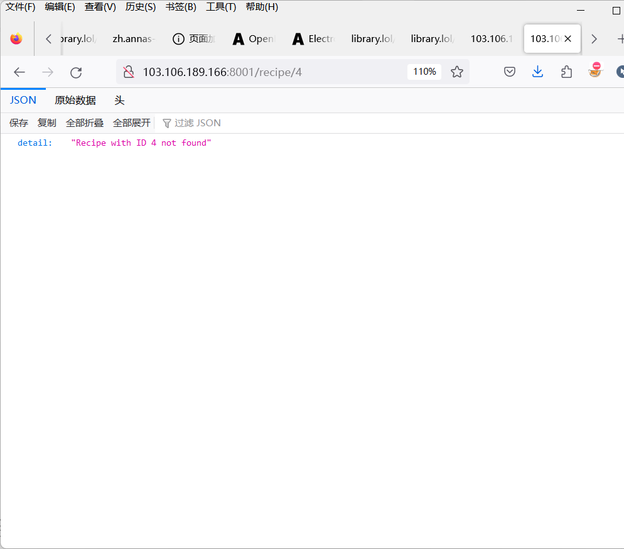
Task: Click the Firefox View icon
Action: point(16,38)
